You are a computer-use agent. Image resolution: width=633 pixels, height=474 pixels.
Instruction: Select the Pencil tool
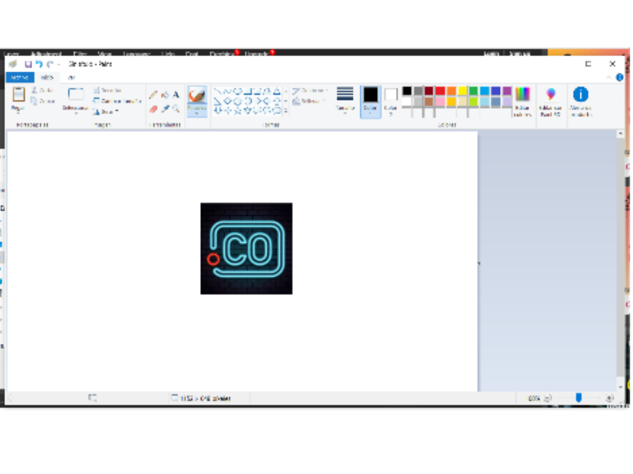(154, 94)
